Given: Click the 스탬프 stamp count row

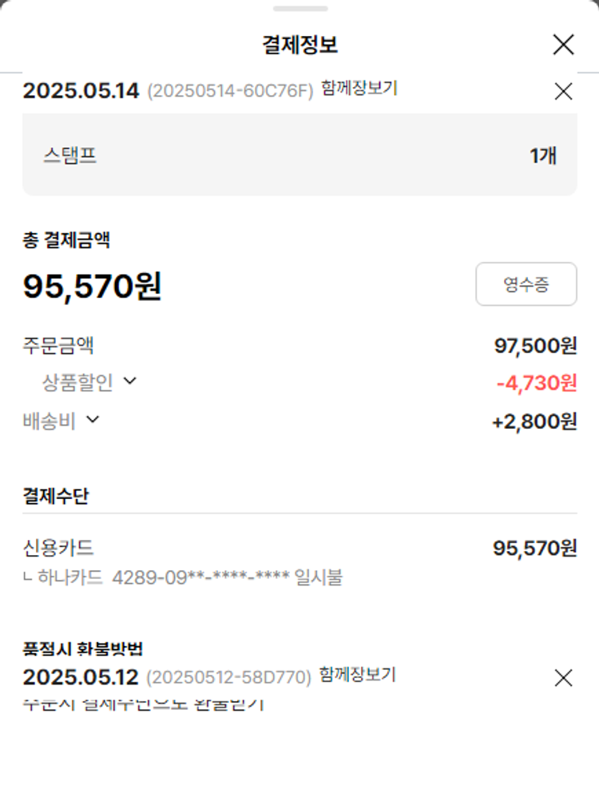Looking at the screenshot, I should [x=299, y=155].
